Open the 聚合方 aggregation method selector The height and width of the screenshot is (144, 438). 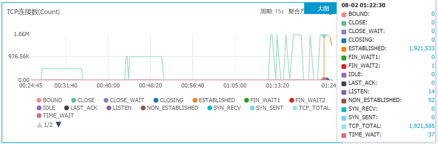[x=296, y=11]
